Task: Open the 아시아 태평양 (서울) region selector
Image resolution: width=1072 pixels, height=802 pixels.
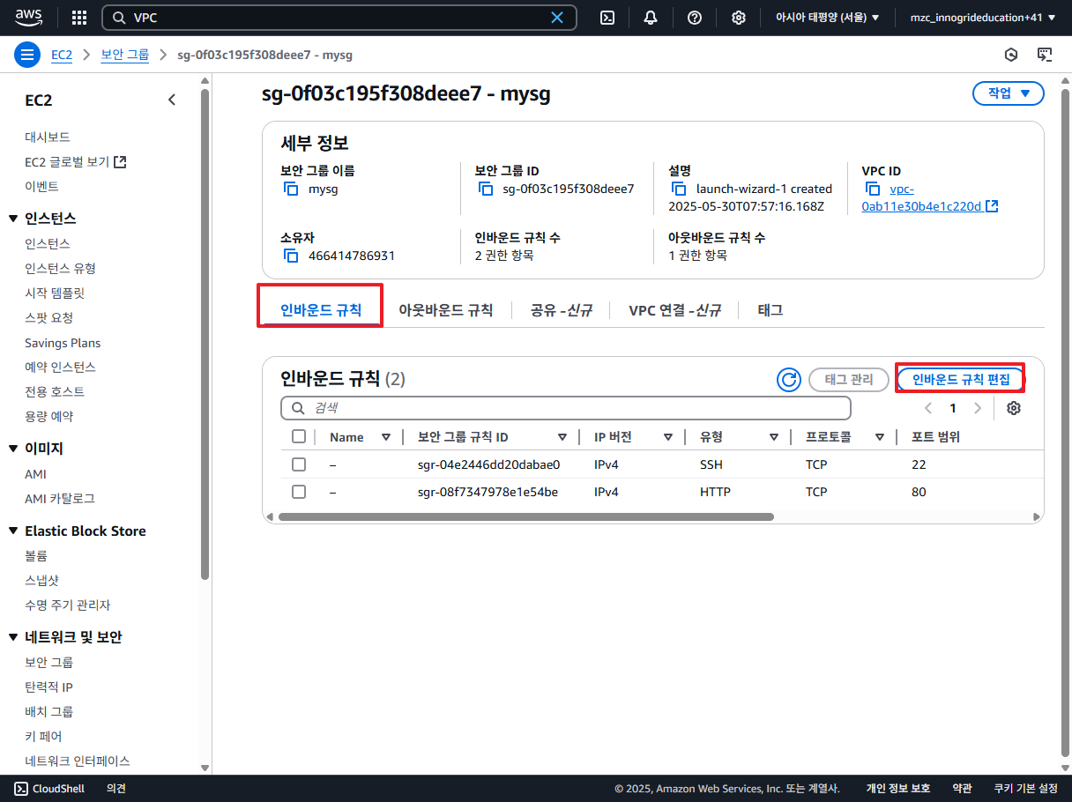Action: [x=827, y=18]
